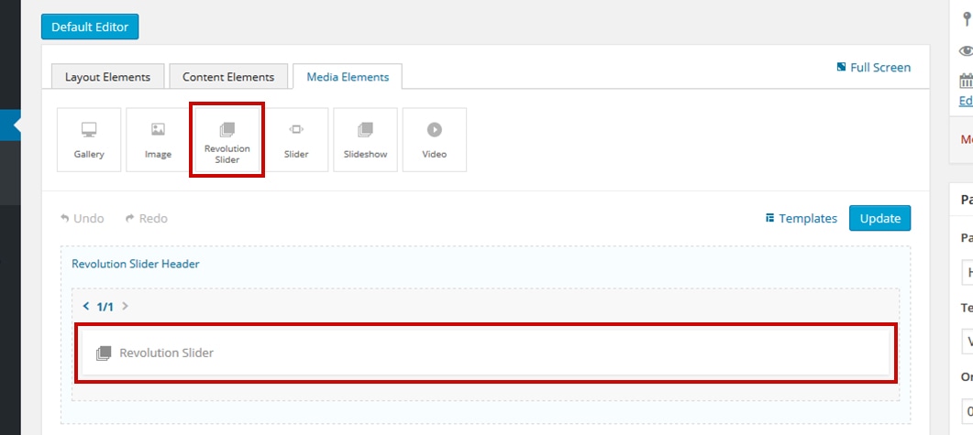Go to previous slide with left chevron
973x435 pixels.
(86, 306)
